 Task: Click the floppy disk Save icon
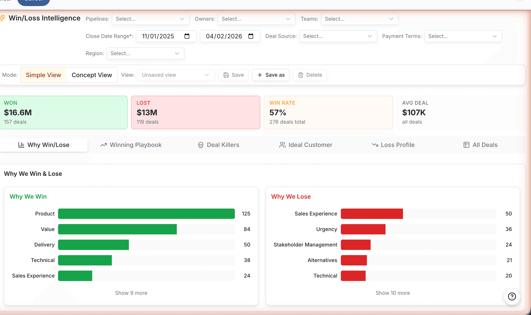pyautogui.click(x=226, y=75)
